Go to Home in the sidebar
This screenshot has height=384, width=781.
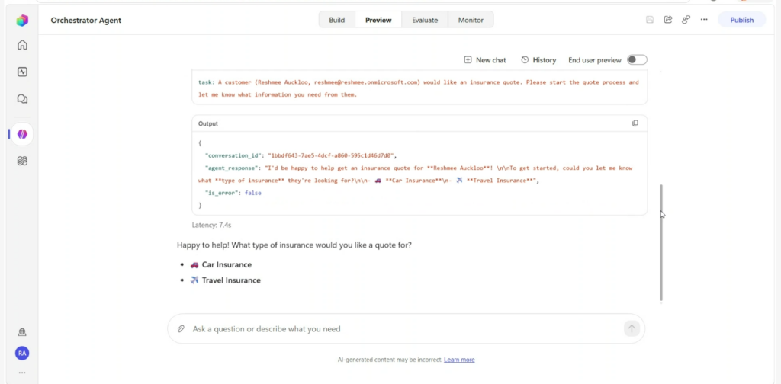(x=22, y=45)
